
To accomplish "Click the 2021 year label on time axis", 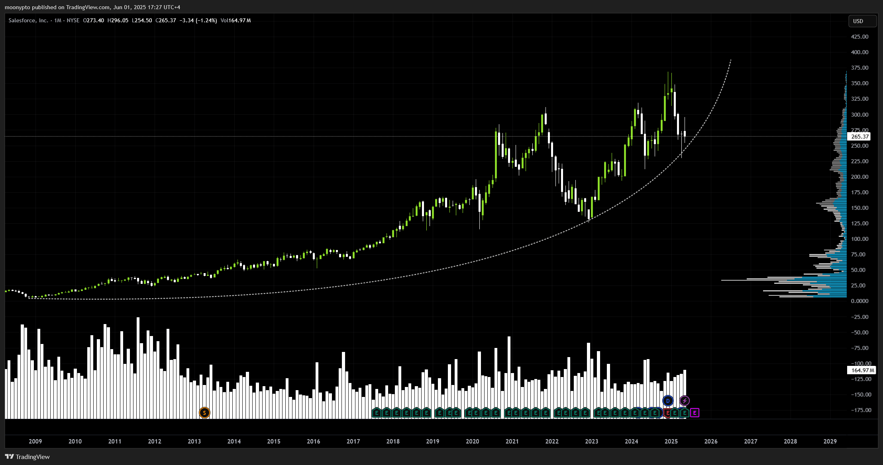I will click(512, 441).
